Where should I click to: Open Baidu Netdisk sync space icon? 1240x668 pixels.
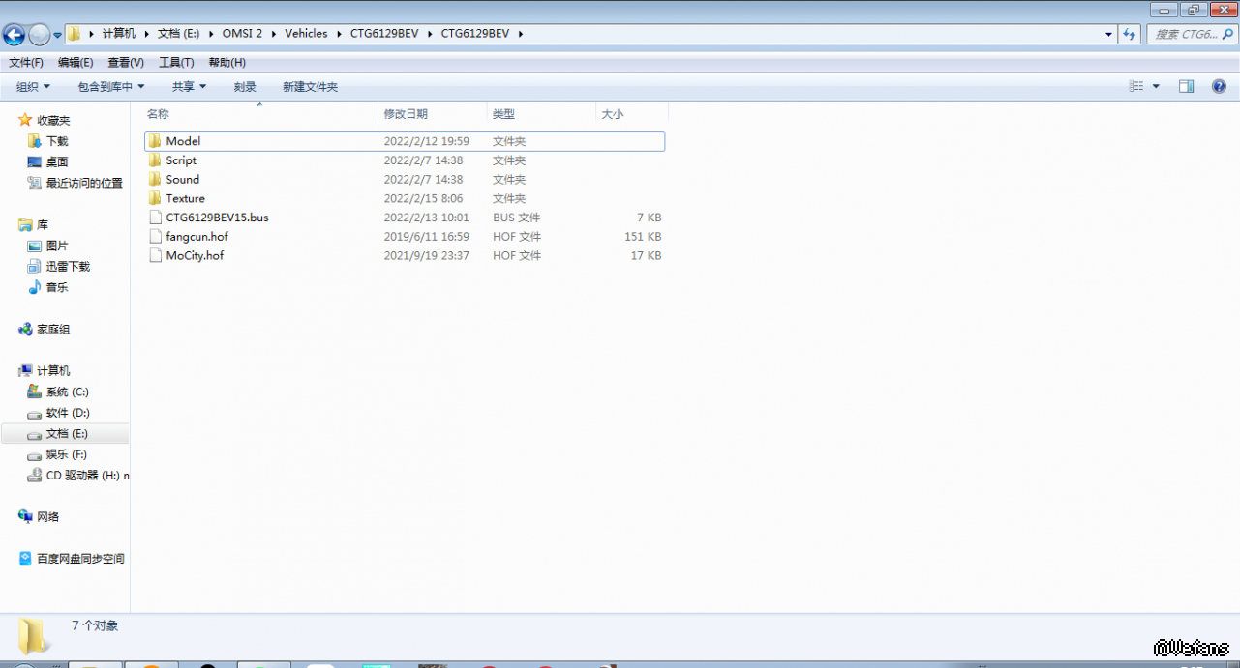(x=26, y=559)
